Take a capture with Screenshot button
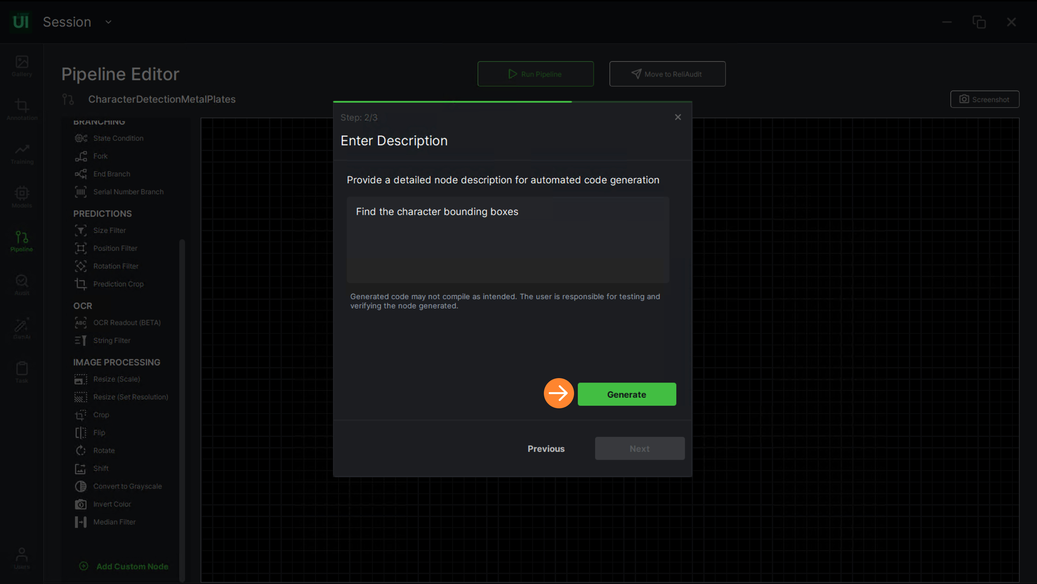 click(x=985, y=99)
